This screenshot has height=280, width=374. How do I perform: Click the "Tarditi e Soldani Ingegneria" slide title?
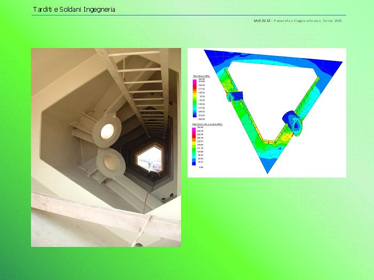(74, 10)
